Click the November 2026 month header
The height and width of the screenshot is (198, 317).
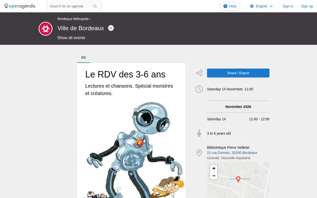click(238, 106)
